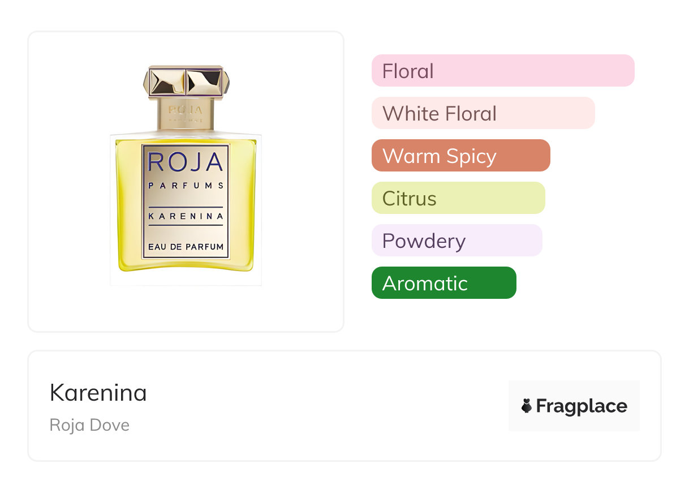Click the left facet of the gold bottle cap

[168, 83]
